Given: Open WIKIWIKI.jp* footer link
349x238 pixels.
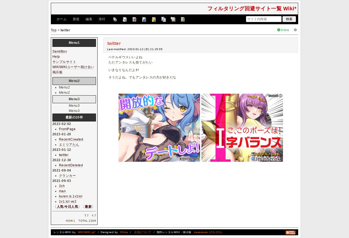Looking at the screenshot, I should (x=87, y=232).
